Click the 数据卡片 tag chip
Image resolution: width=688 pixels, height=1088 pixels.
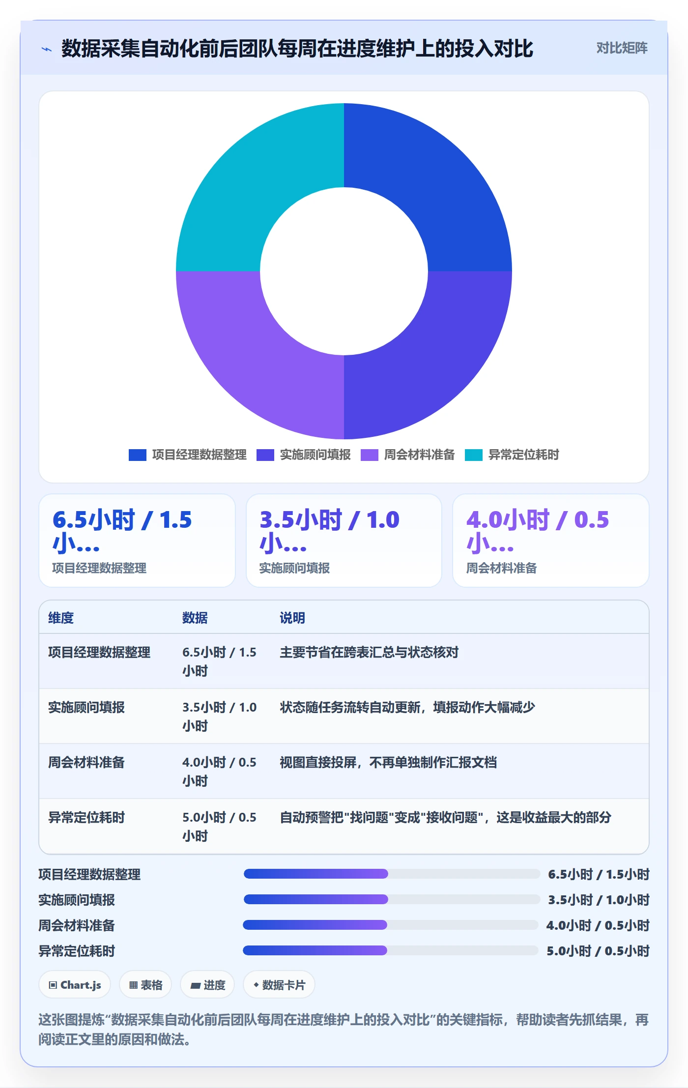[279, 985]
